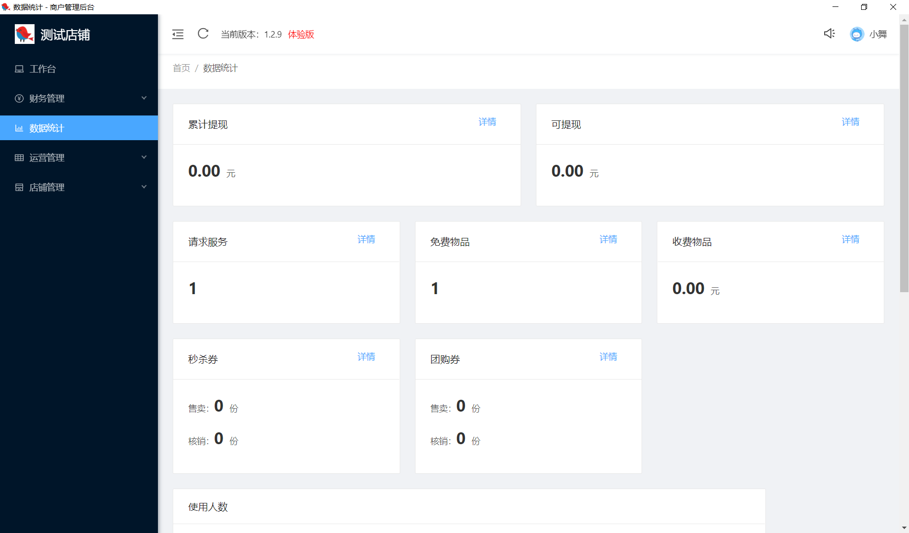Collapse the sidebar with the menu fold icon
Image resolution: width=909 pixels, height=533 pixels.
click(x=178, y=34)
